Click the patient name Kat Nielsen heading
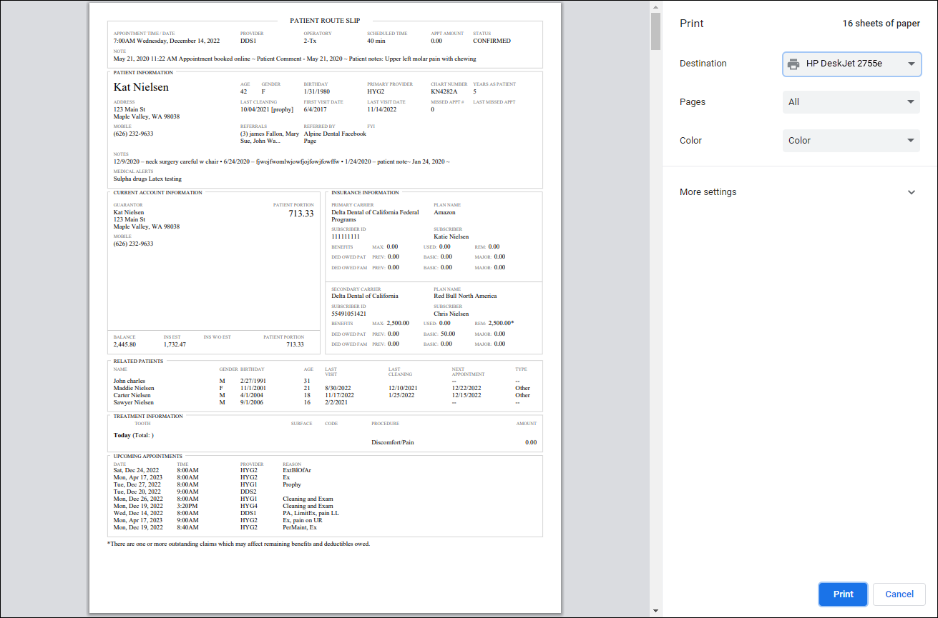 141,87
